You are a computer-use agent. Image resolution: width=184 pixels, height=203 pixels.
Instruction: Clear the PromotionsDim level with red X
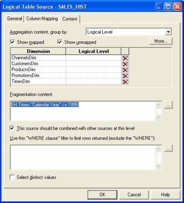click(125, 76)
